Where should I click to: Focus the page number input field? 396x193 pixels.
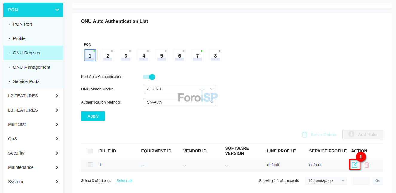[361, 181]
